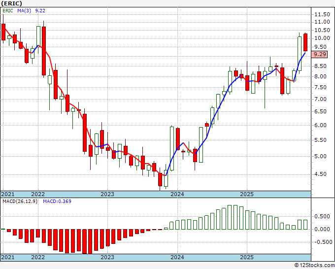Click the ERIC legend label
The width and height of the screenshot is (335, 269).
[x=8, y=11]
